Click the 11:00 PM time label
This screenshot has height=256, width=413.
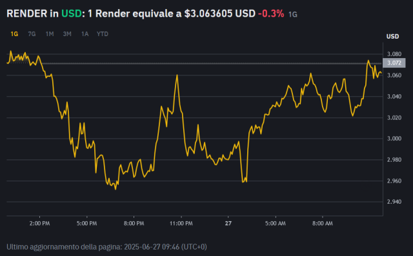click(x=181, y=223)
